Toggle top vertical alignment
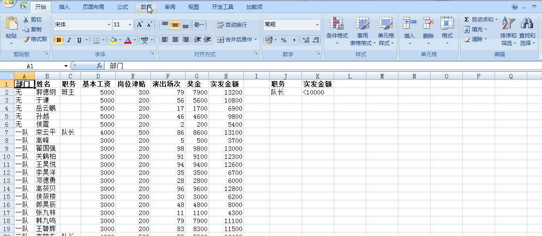The width and height of the screenshot is (542, 236). point(165,25)
